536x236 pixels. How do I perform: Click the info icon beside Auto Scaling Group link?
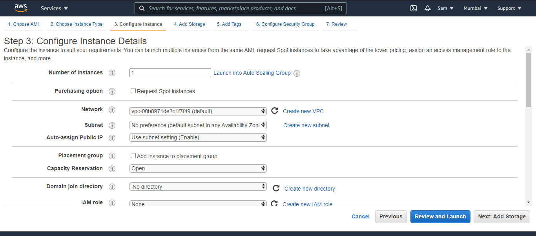[x=297, y=73]
